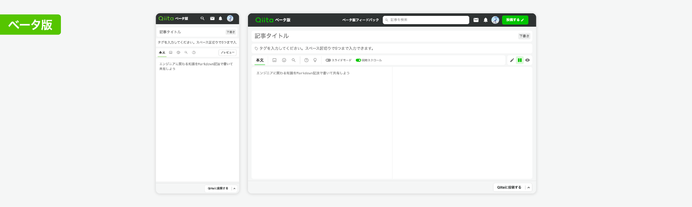Select the 本文 tab in the desktop editor

pyautogui.click(x=260, y=60)
